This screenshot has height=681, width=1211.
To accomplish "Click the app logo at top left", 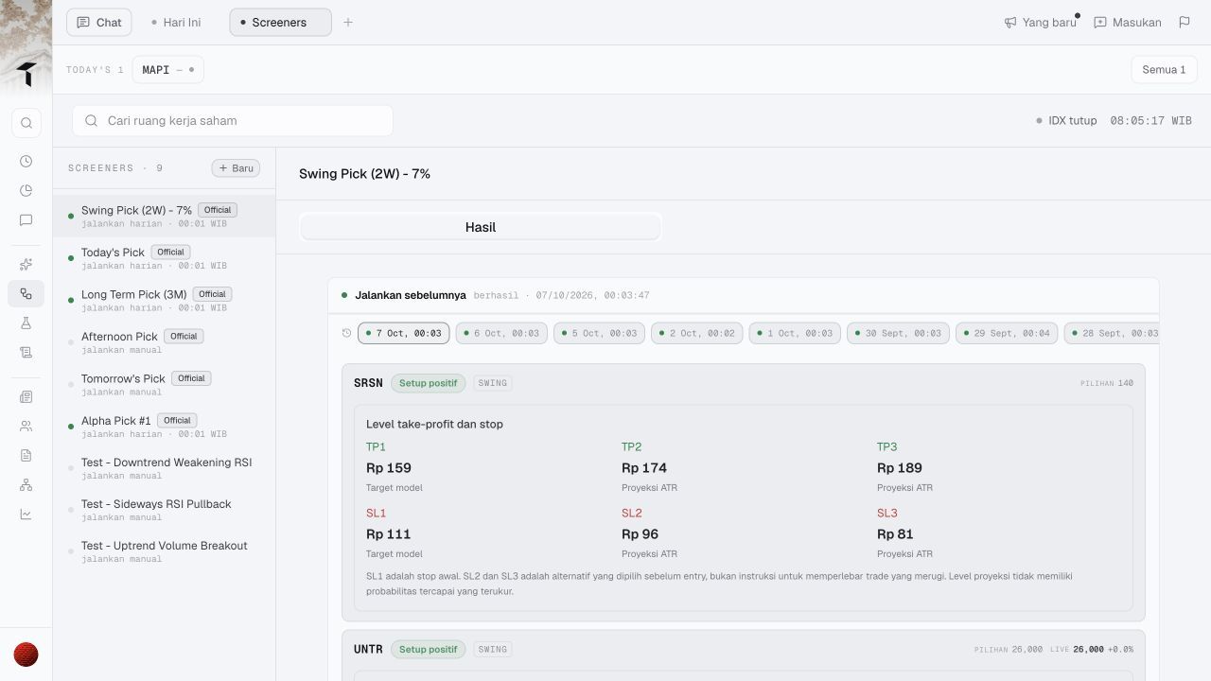I will pos(26,74).
